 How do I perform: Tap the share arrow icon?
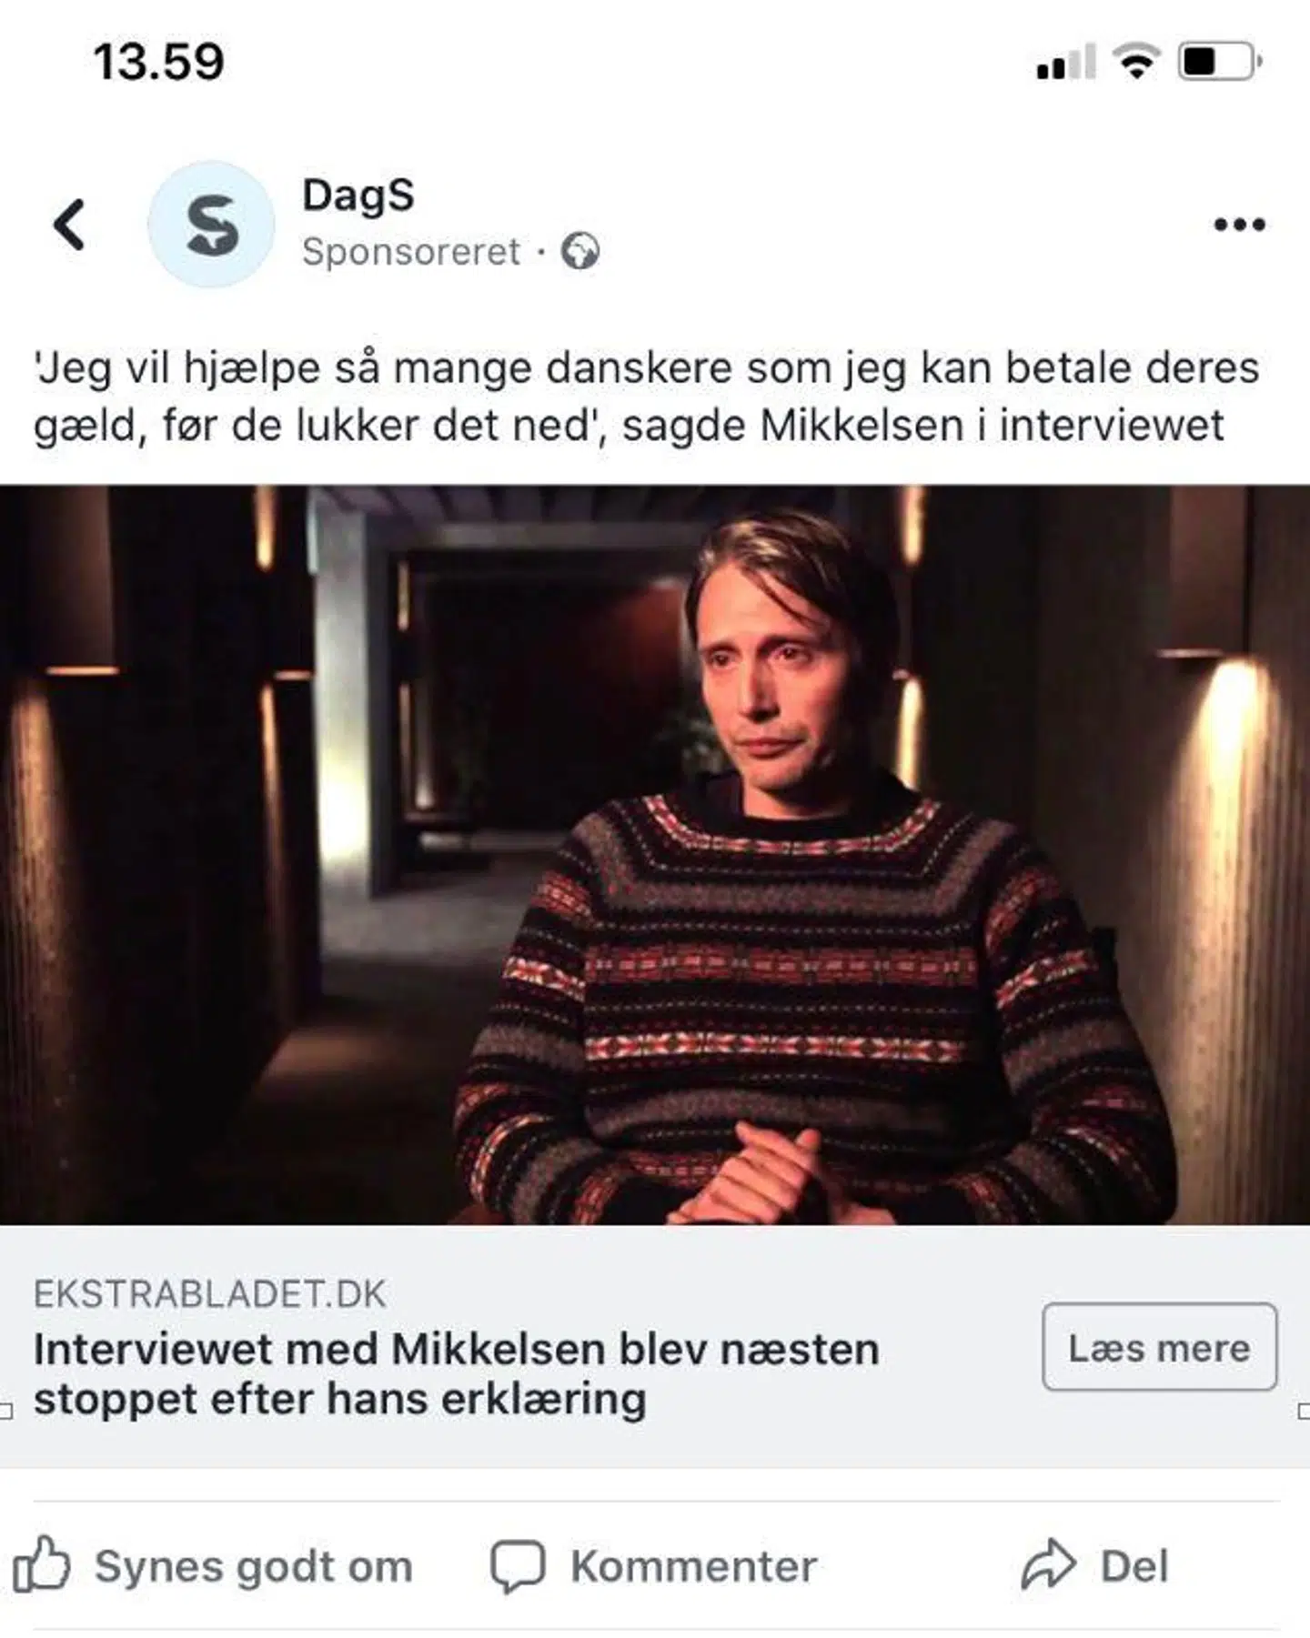[x=1048, y=1564]
